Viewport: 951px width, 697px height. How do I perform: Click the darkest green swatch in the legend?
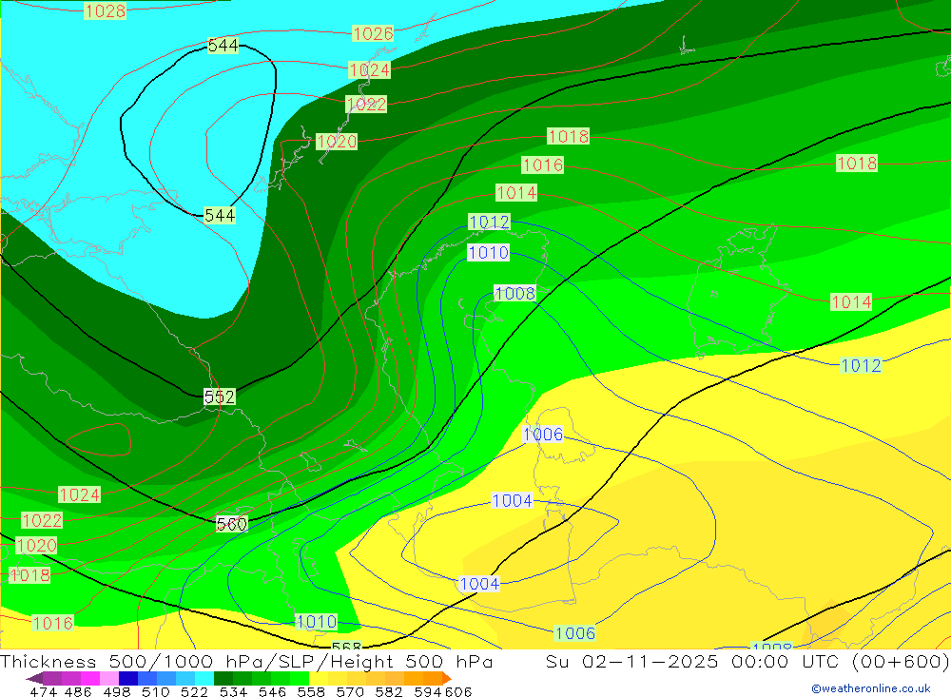pos(223,678)
